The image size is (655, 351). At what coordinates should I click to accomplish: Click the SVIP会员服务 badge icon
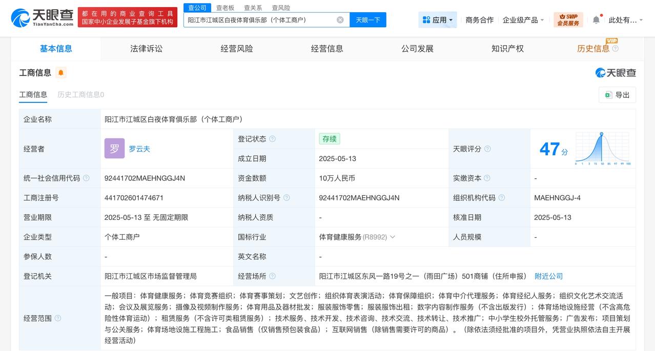[x=567, y=19]
